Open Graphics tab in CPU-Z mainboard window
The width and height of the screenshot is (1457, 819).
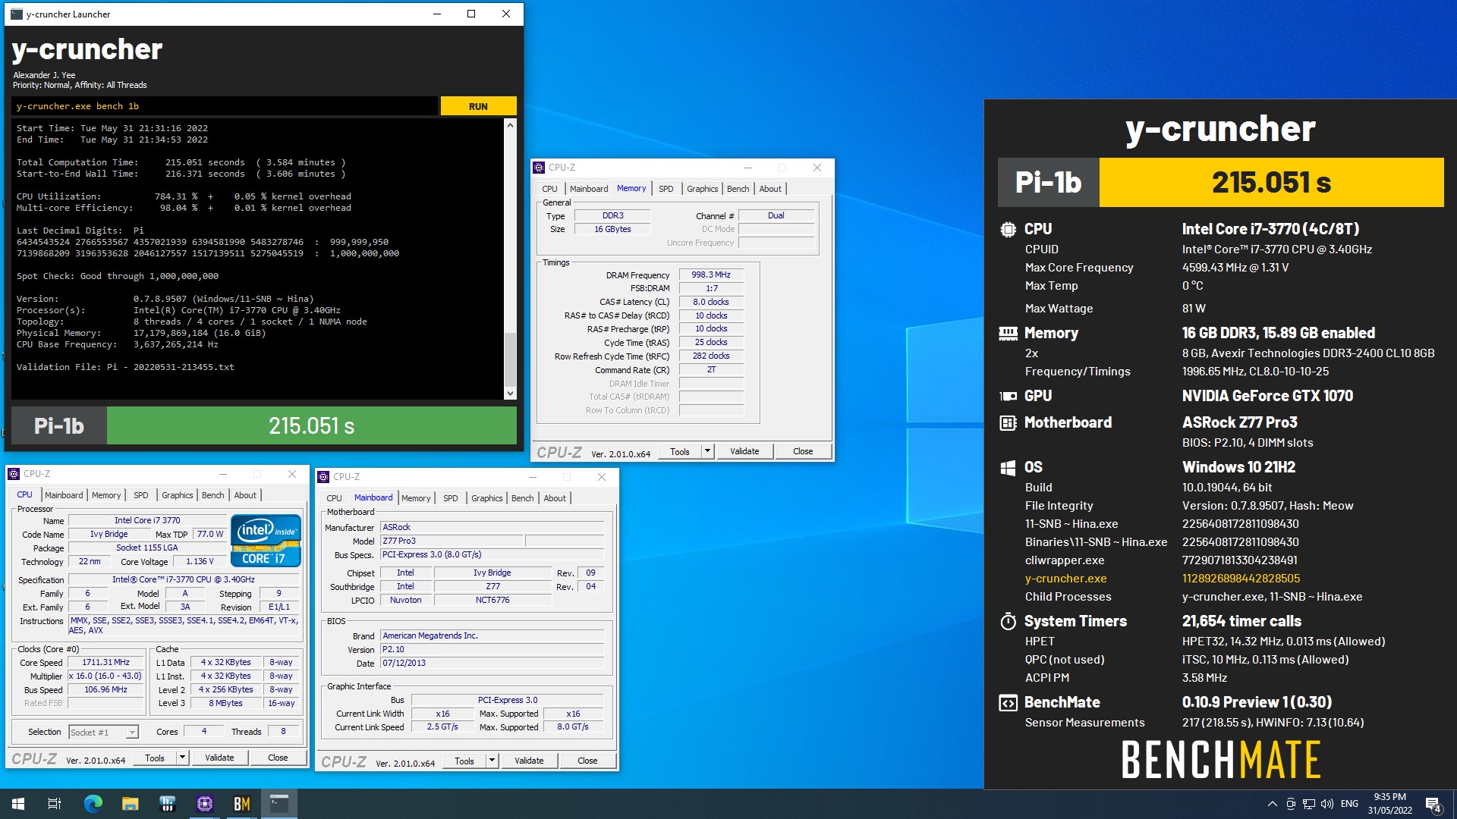pos(486,498)
